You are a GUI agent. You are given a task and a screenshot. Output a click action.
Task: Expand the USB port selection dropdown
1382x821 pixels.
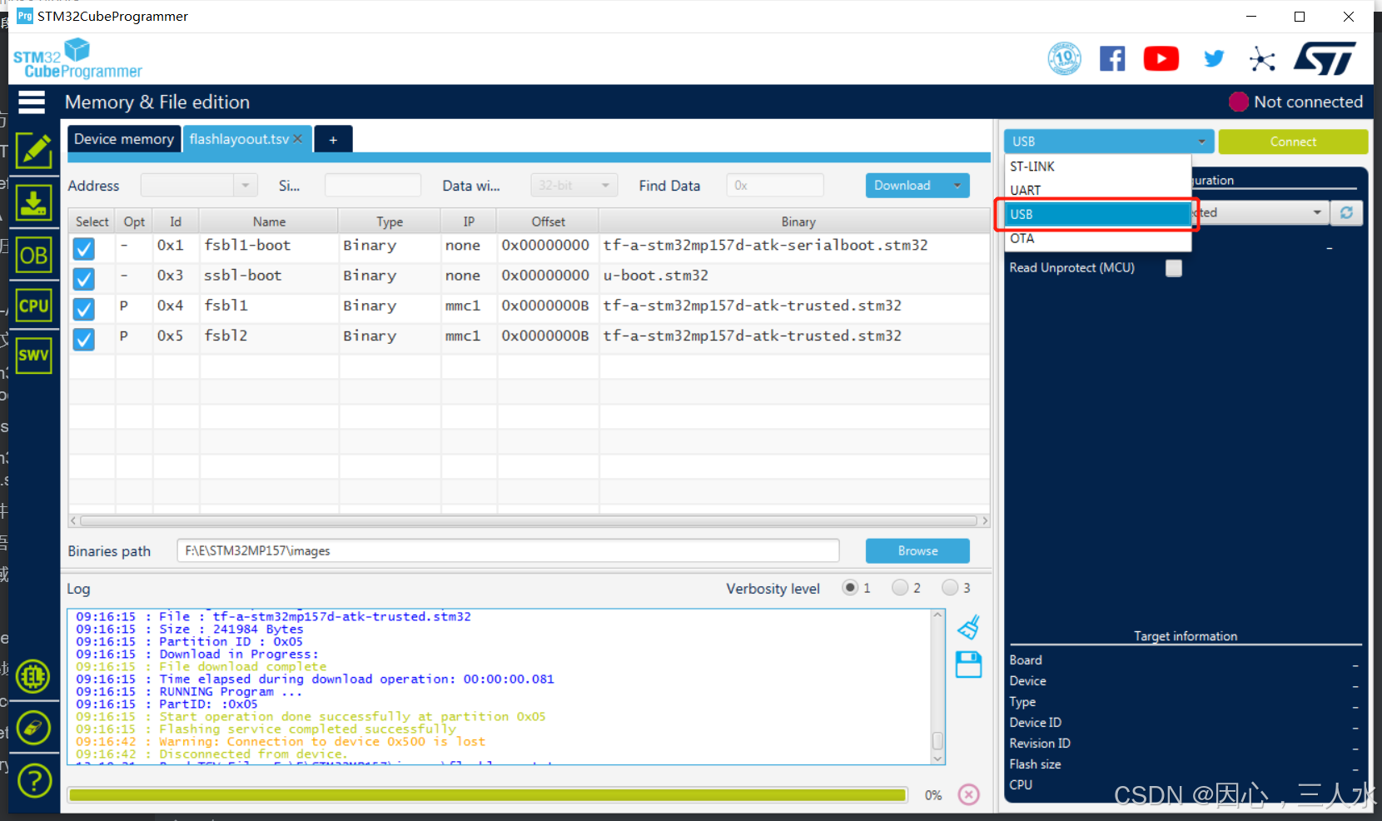point(1317,212)
